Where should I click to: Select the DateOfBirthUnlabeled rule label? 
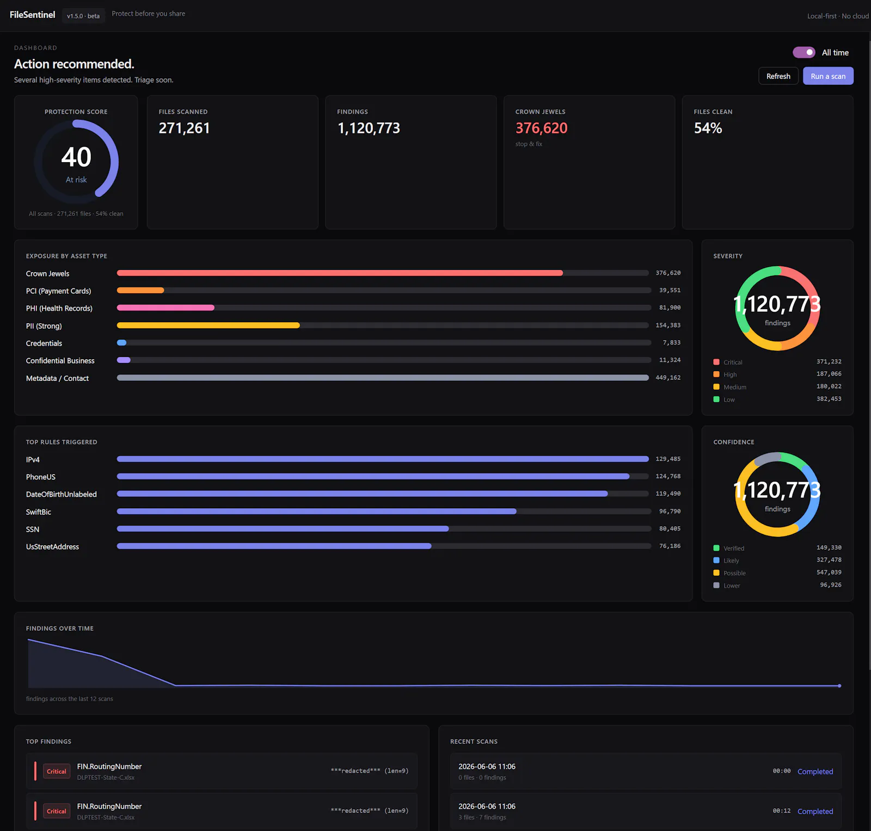coord(62,495)
